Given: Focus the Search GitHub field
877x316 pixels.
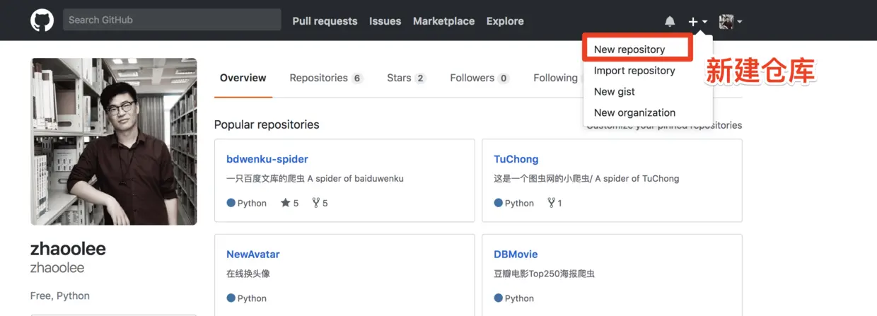Looking at the screenshot, I should [x=172, y=20].
